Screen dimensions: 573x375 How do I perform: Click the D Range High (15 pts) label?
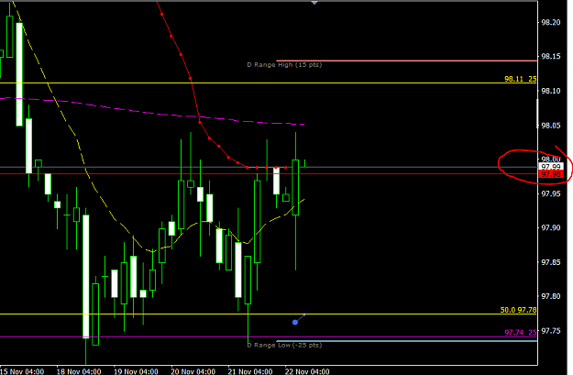284,65
